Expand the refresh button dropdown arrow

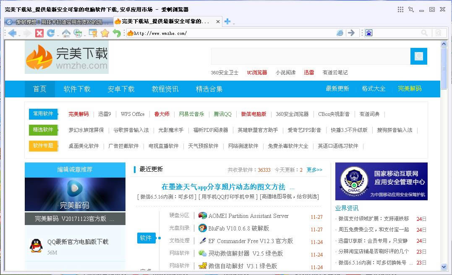pos(57,35)
